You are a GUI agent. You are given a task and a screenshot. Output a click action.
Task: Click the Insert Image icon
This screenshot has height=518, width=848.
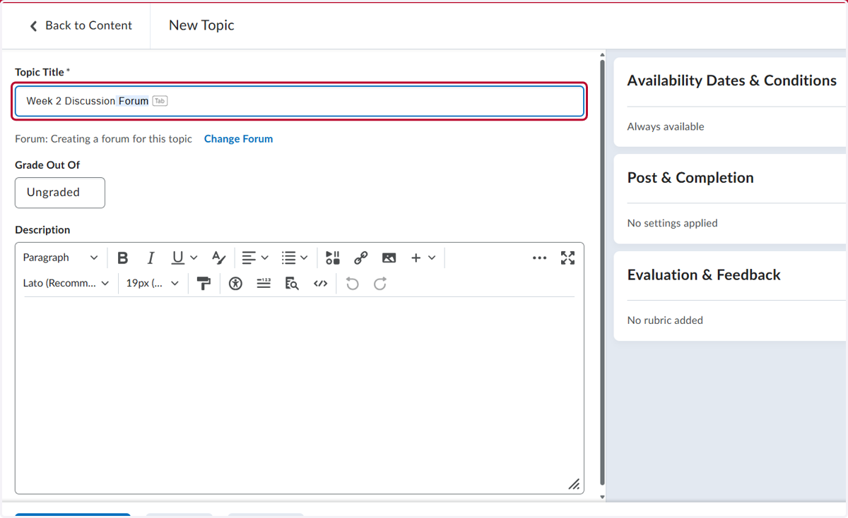tap(389, 258)
